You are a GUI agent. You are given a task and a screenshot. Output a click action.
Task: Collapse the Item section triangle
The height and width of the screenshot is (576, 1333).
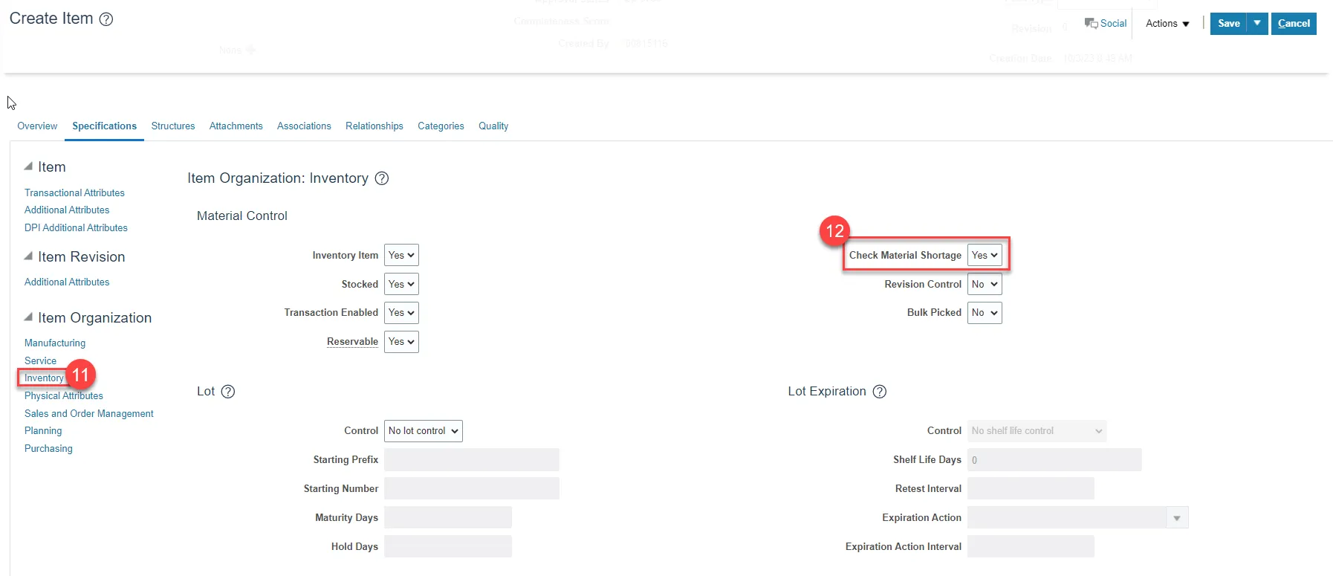[x=28, y=166]
